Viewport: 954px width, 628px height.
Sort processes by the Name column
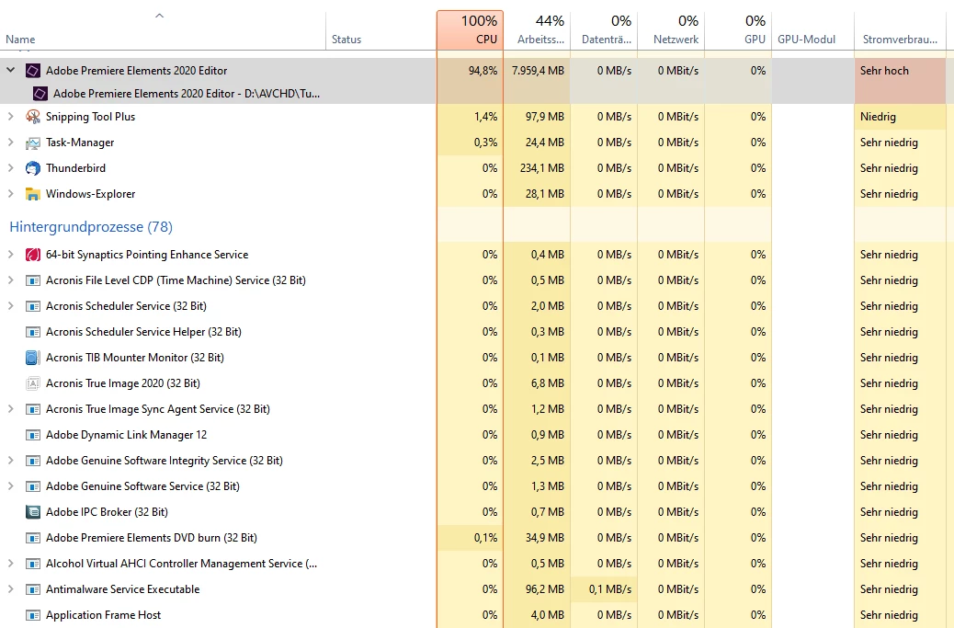(x=163, y=29)
